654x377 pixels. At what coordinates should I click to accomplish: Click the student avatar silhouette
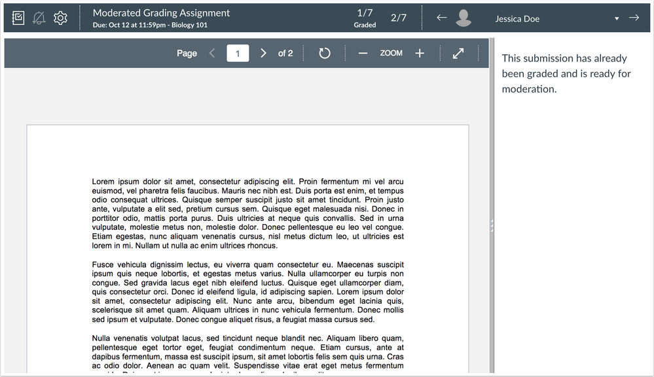point(464,18)
